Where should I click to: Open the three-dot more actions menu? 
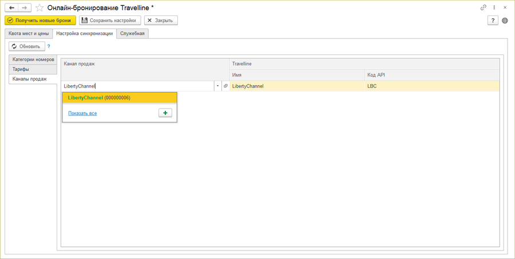tap(494, 7)
